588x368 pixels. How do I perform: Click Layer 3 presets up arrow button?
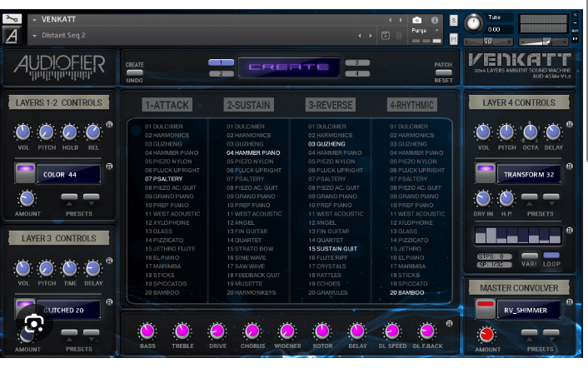[69, 334]
